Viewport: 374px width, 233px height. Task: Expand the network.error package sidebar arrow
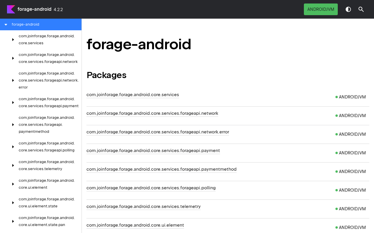[13, 80]
